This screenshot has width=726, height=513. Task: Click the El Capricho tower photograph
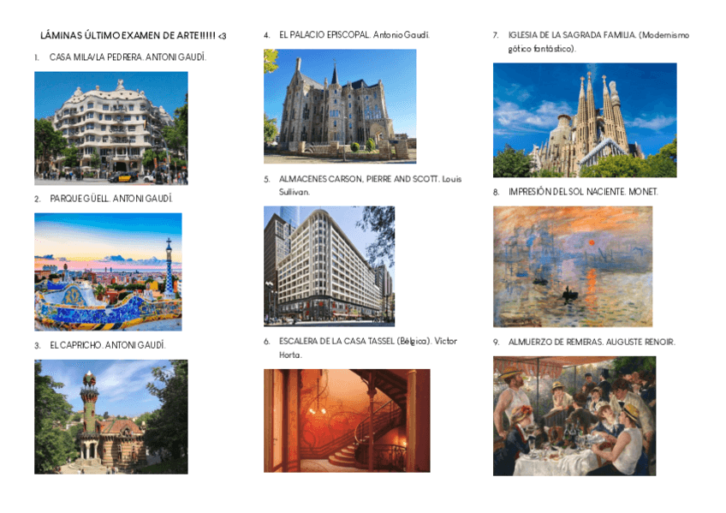(111, 417)
